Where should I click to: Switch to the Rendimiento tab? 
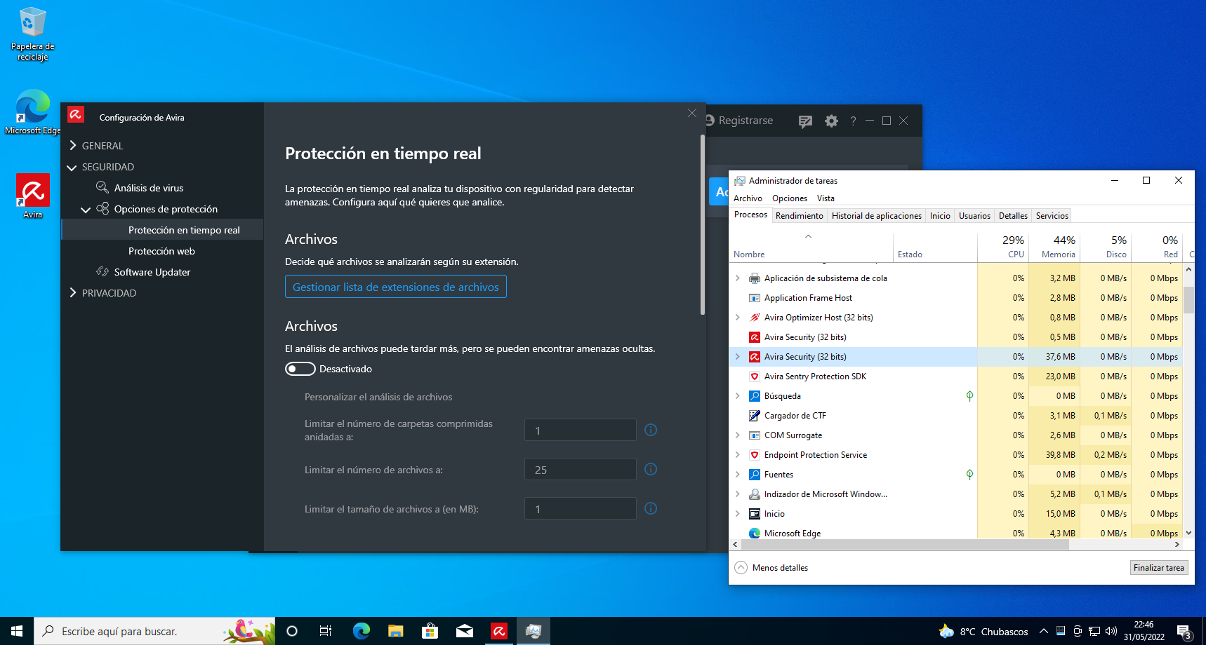(800, 216)
